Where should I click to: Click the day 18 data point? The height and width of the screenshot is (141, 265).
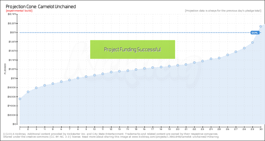(161, 67)
